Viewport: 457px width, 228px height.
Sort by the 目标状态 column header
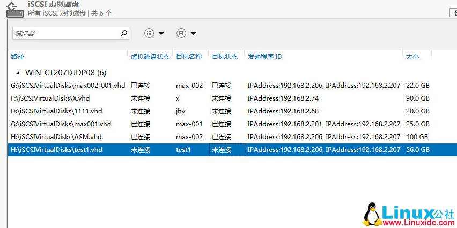point(225,56)
